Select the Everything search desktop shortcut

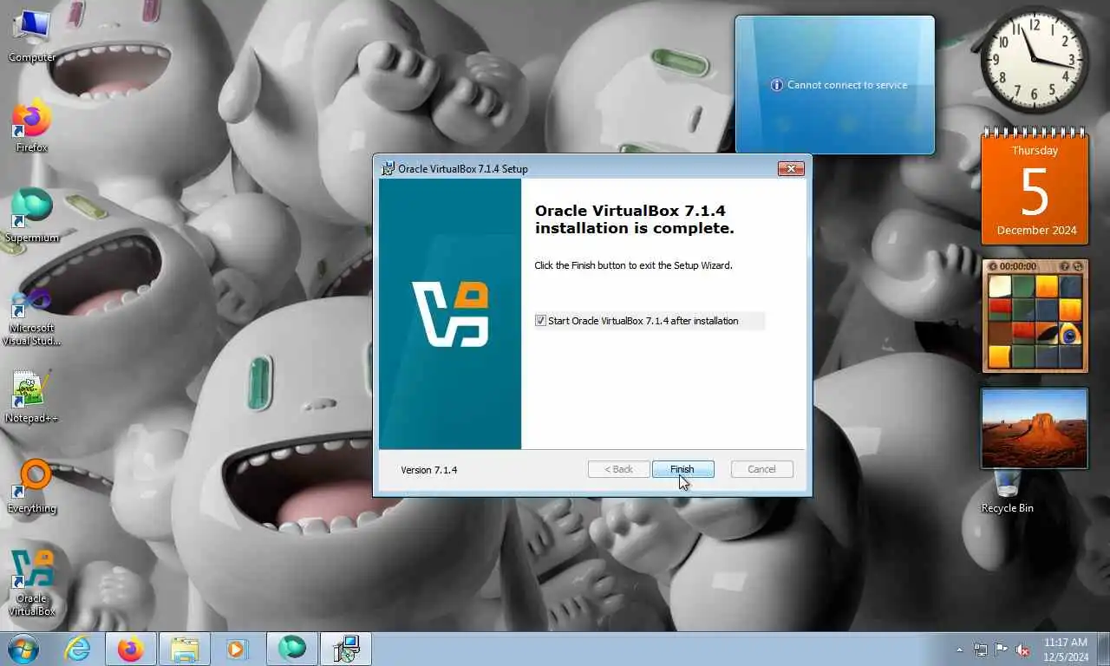[x=31, y=487]
